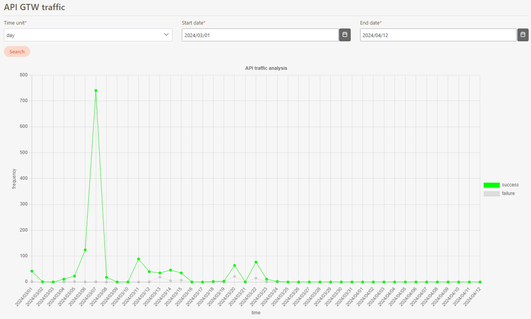Open the Start date calendar picker
The height and width of the screenshot is (319, 531).
(344, 35)
